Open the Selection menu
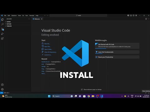Viewport: 150px width, 112px height. tap(14, 16)
